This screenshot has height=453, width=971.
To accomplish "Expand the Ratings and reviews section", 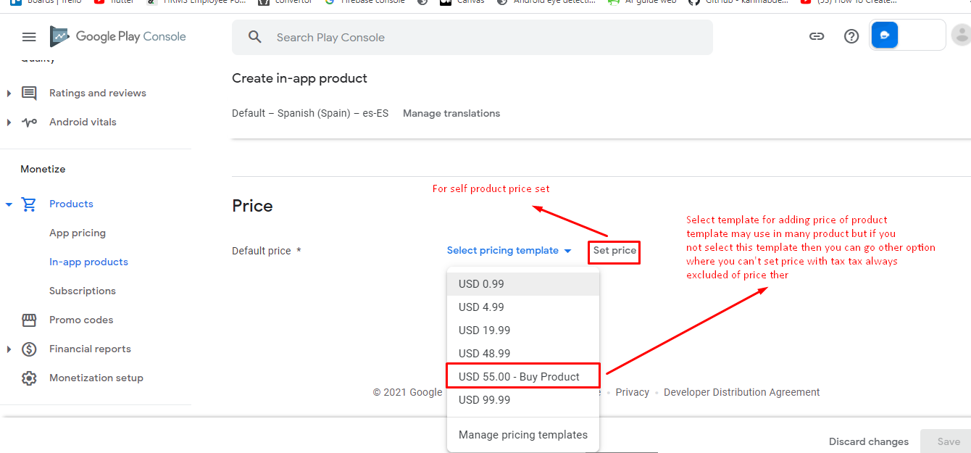I will [9, 93].
